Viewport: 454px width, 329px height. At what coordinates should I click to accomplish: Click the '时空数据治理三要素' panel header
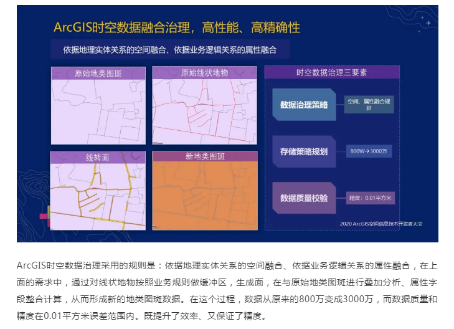coord(332,72)
